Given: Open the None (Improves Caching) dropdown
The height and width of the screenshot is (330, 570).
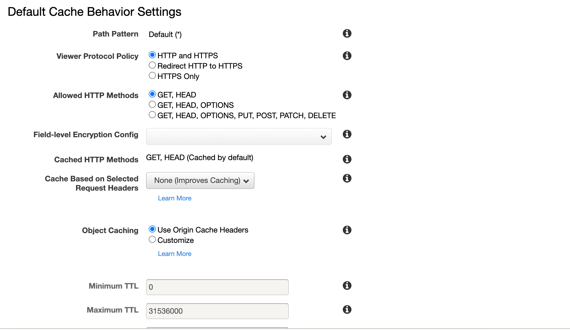Looking at the screenshot, I should pos(200,181).
